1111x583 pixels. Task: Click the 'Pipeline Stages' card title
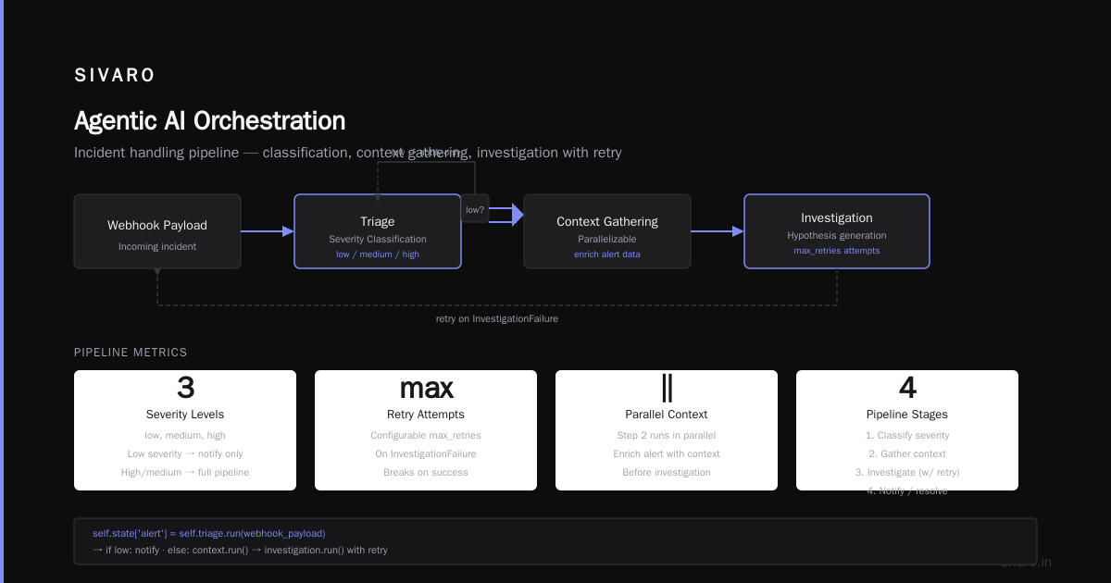(x=907, y=415)
